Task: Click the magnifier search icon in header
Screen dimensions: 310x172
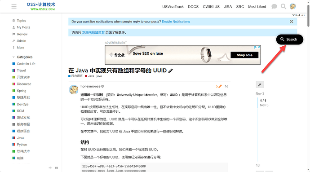Action: (x=283, y=7)
